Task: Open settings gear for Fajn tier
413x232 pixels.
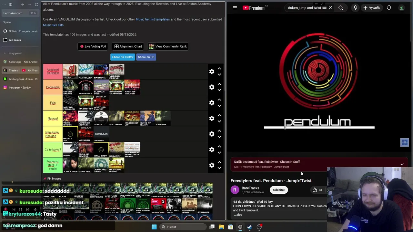Action: pos(212,103)
